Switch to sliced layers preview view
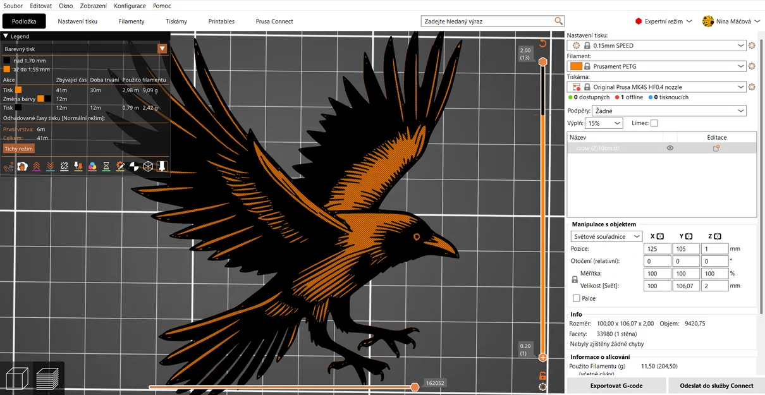This screenshot has height=395, width=765. [48, 378]
